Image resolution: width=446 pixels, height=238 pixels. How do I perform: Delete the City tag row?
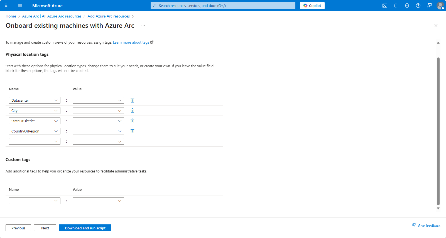click(x=133, y=111)
